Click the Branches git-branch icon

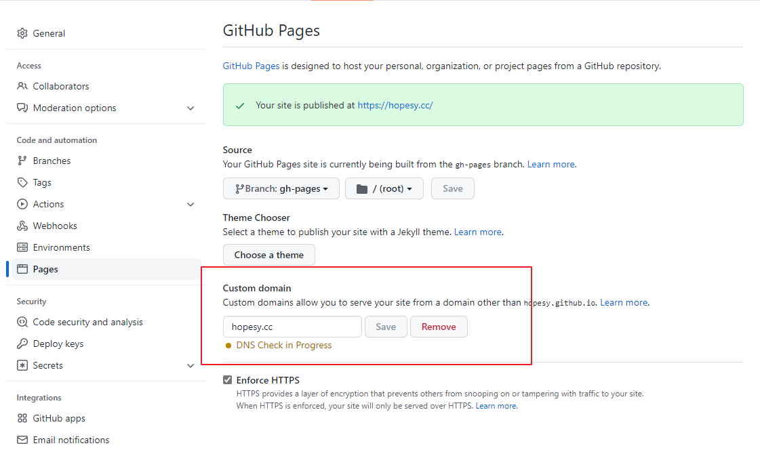click(x=22, y=161)
